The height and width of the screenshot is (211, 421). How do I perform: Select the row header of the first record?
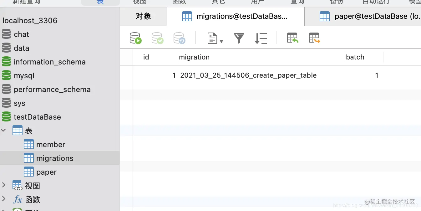click(127, 75)
